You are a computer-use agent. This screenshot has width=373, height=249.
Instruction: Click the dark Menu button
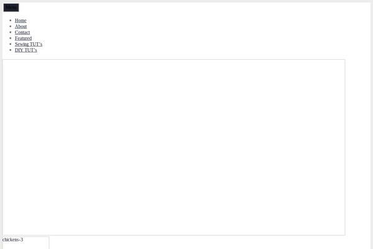[x=11, y=7]
